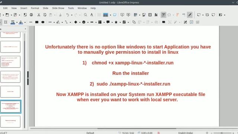Click the Default master slide status entry
Viewport: 238px width, 134px height.
click(x=90, y=133)
